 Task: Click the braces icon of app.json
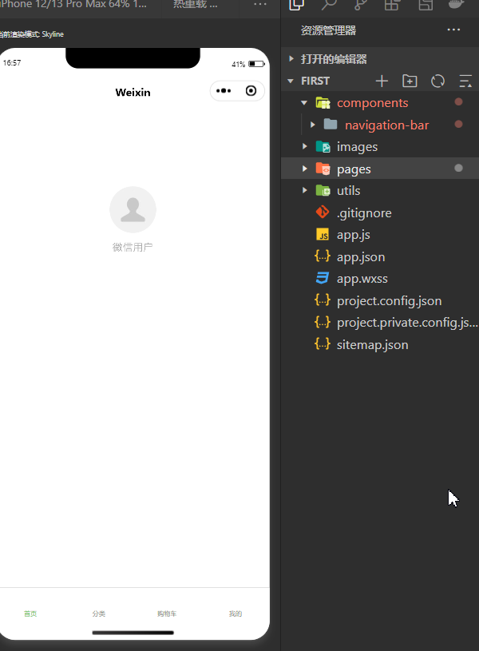click(323, 256)
